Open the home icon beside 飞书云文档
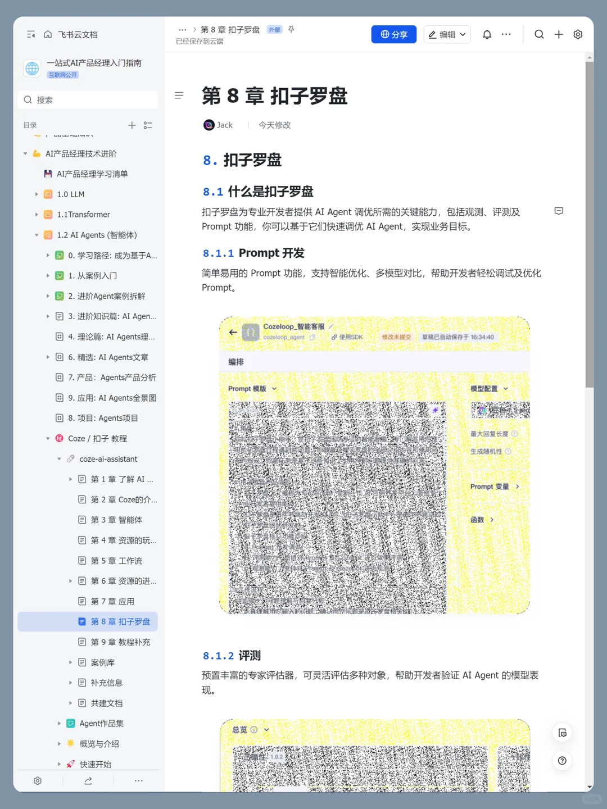The height and width of the screenshot is (809, 607). [48, 34]
